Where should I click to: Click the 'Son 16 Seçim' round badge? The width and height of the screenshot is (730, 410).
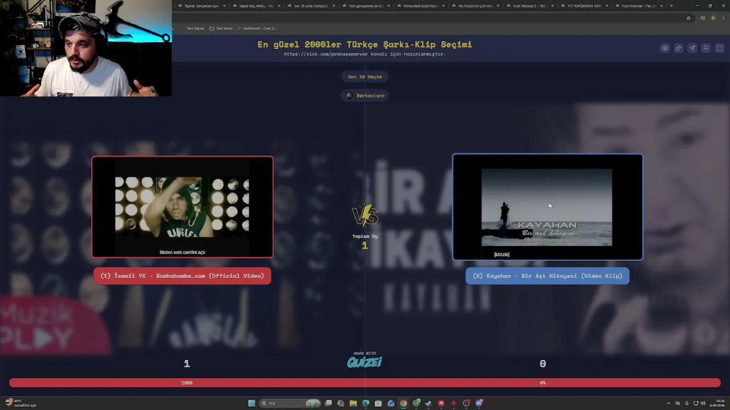(x=365, y=76)
